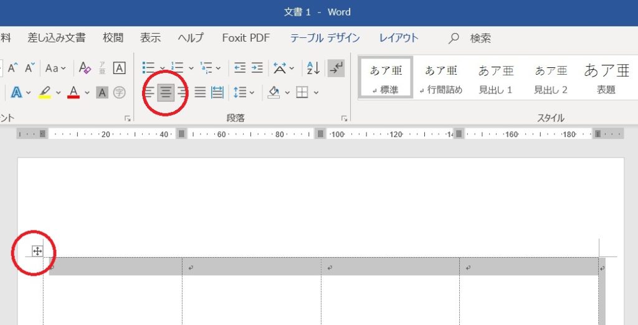Open the multilevel list dropdown arrow
This screenshot has height=325, width=638.
tap(218, 68)
